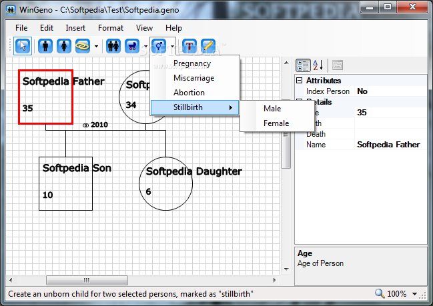
Task: Switch property grid to categorized view
Action: pos(303,65)
